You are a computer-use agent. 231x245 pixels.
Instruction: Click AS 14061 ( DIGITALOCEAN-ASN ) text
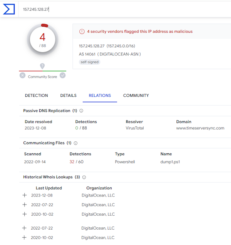[x=110, y=54]
